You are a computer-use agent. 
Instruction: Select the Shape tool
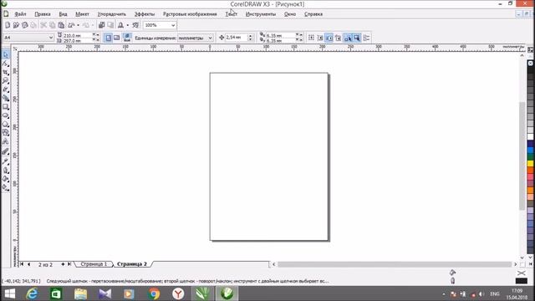coord(6,64)
